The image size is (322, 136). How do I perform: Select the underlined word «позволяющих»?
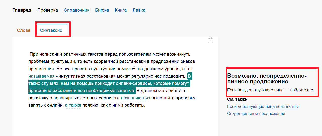click(135, 98)
